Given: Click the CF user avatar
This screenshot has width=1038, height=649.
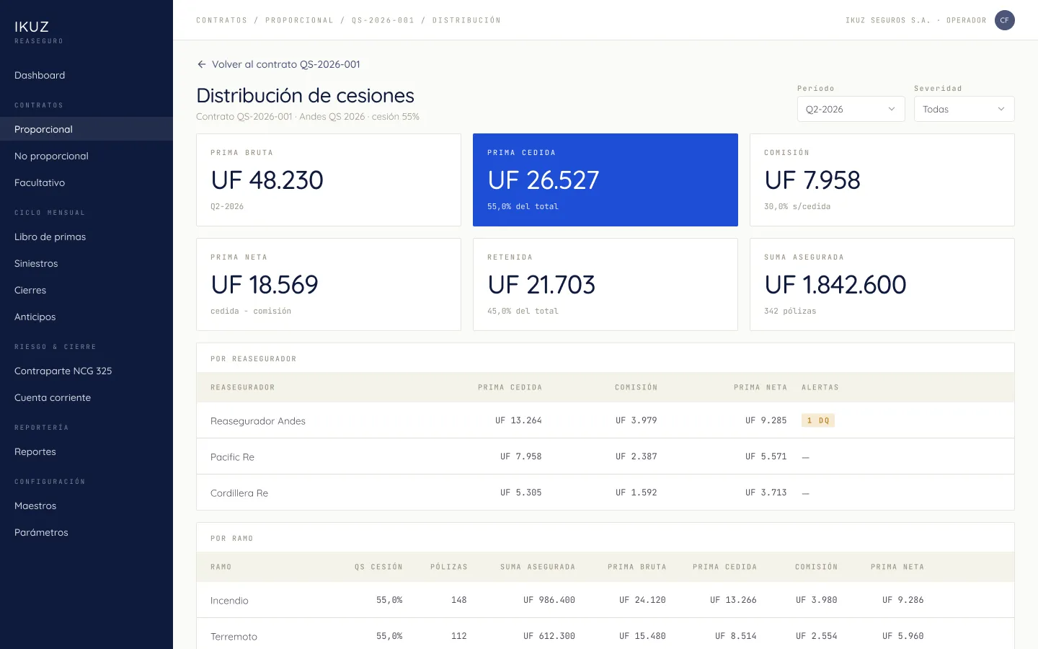Looking at the screenshot, I should [1004, 20].
